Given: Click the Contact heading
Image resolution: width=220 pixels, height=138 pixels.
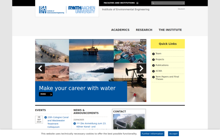Looking at the screenshot, I should click(x=120, y=112).
